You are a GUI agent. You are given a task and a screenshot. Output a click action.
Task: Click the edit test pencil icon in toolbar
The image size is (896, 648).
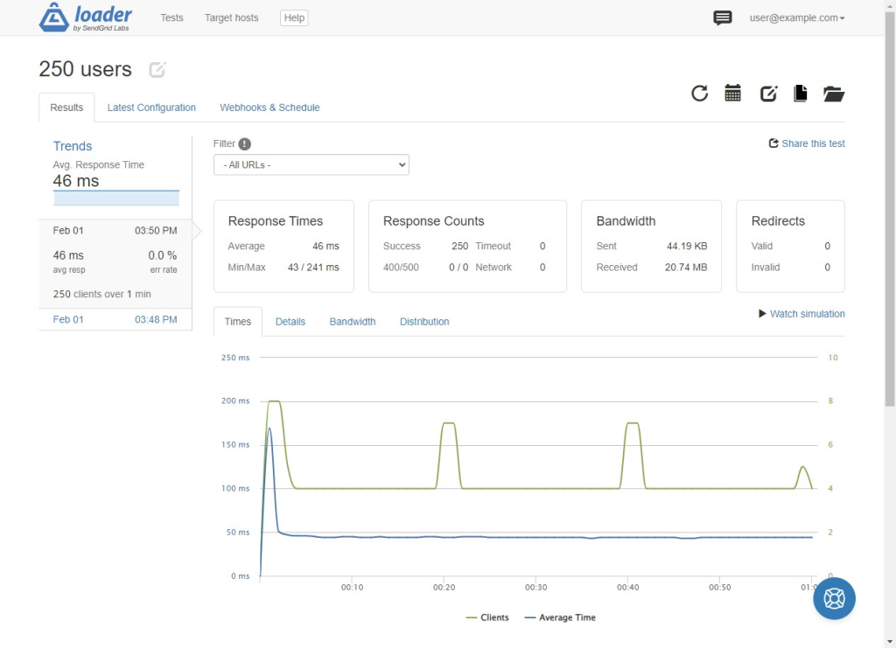tap(768, 93)
